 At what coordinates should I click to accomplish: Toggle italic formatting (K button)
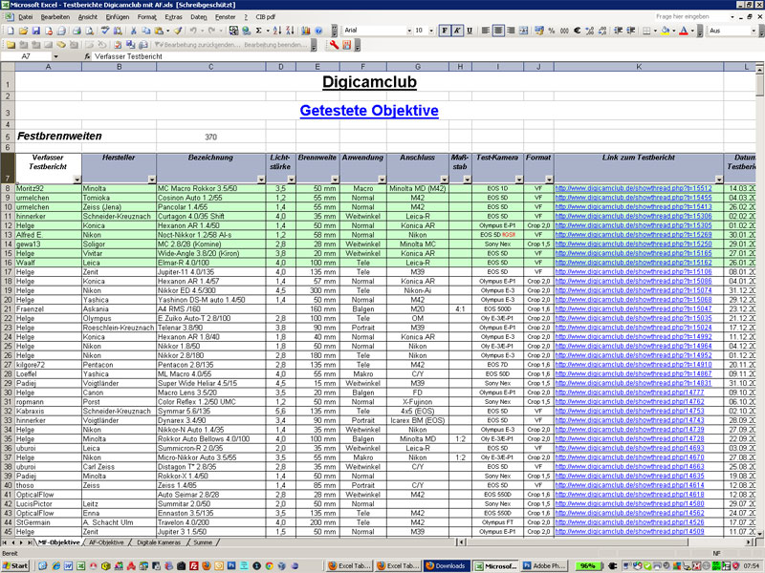[456, 31]
